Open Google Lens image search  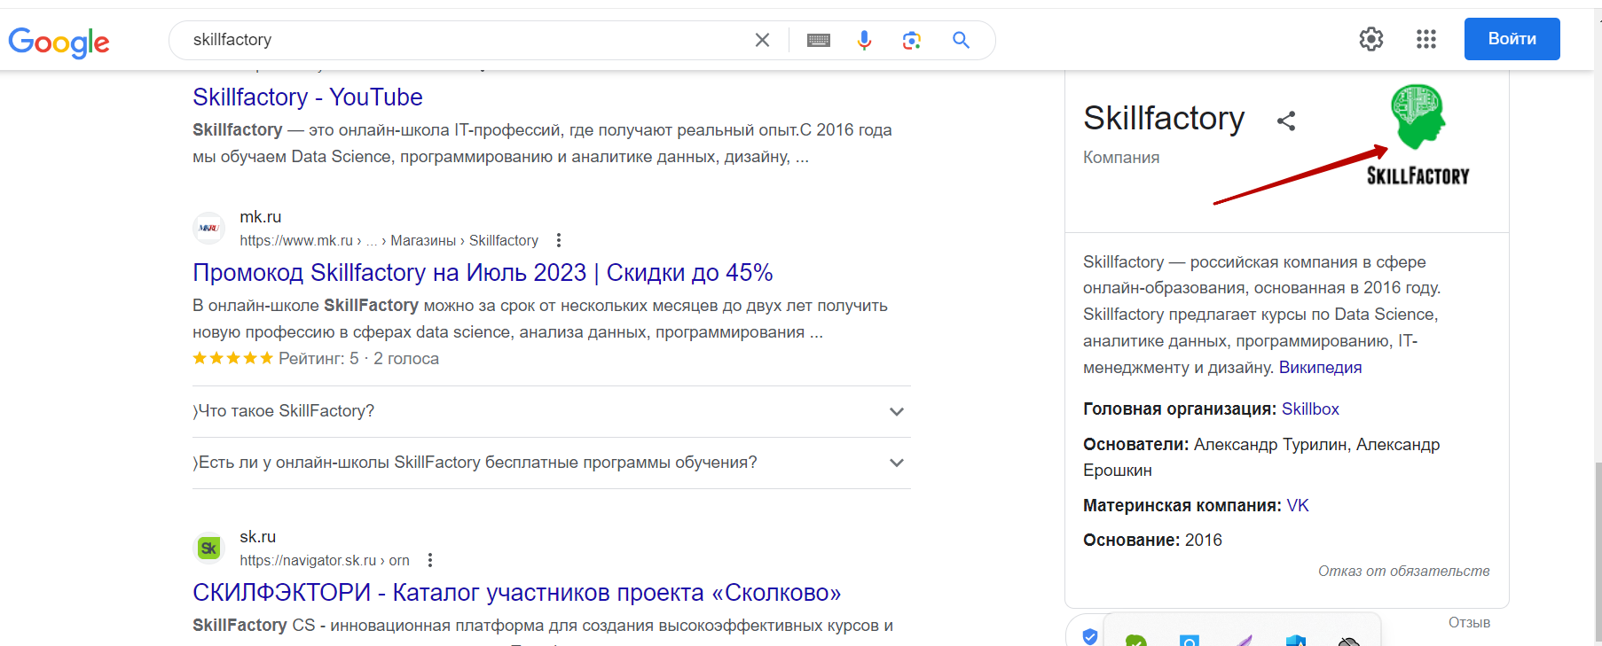click(x=911, y=40)
